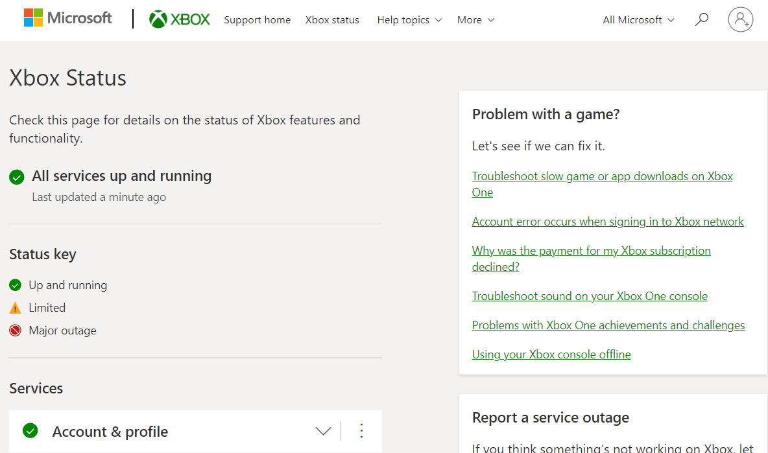Open the All Microsoft dropdown
768x453 pixels.
(639, 20)
